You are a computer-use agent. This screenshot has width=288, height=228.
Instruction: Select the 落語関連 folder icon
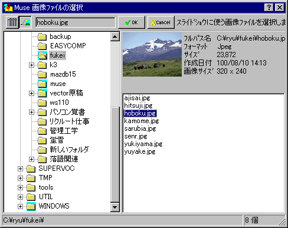click(x=42, y=159)
